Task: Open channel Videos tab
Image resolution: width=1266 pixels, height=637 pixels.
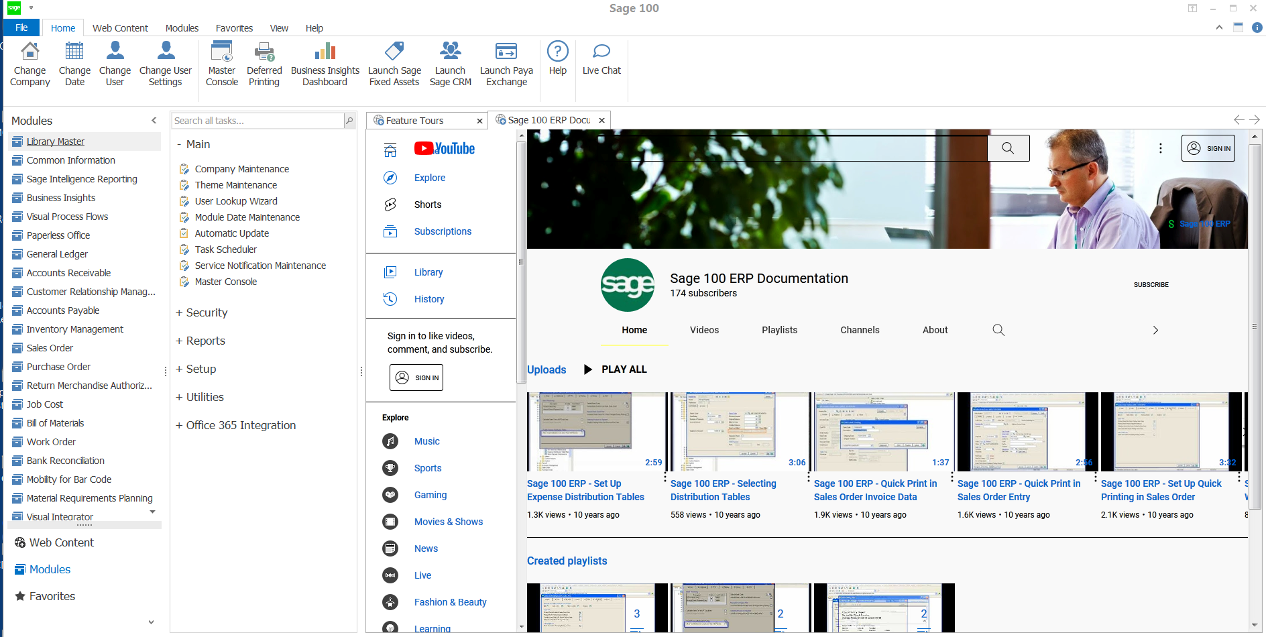Action: 704,330
